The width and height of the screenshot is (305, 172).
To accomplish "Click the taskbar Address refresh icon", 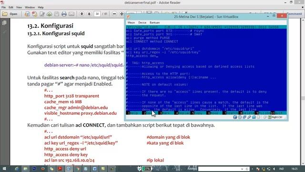I will (247, 169).
